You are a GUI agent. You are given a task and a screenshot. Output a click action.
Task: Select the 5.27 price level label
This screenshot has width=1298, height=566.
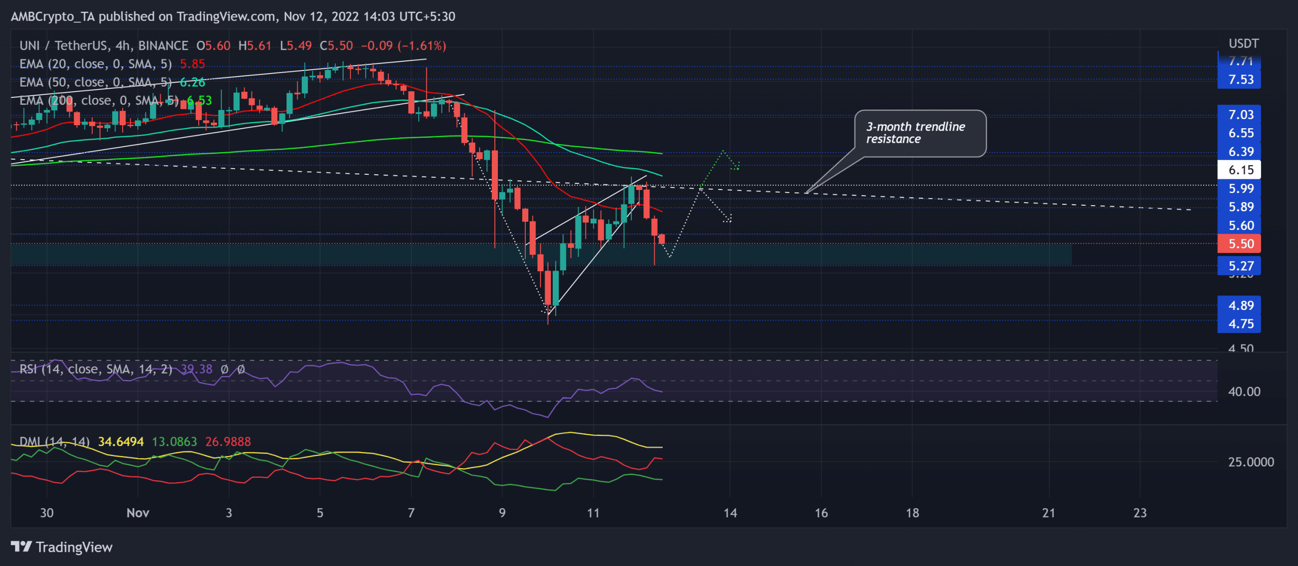tap(1239, 266)
